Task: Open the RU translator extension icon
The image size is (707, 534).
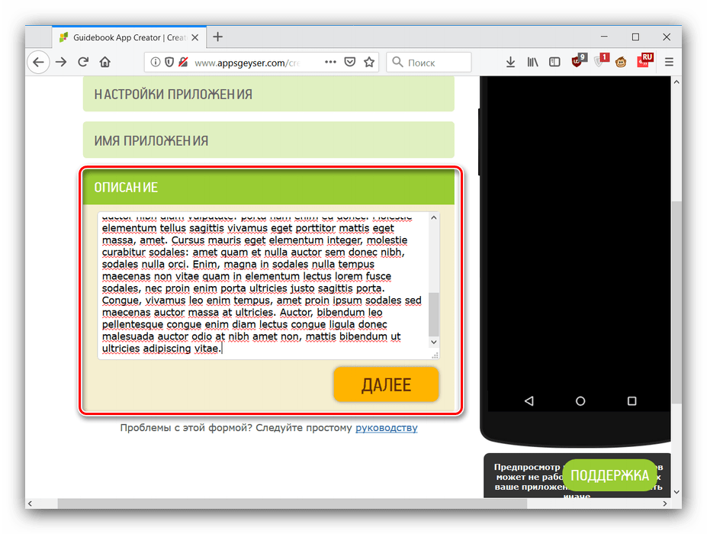Action: pos(645,61)
